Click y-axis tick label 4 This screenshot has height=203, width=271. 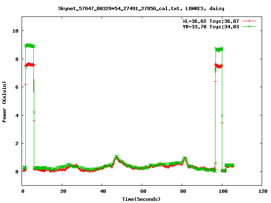point(17,115)
